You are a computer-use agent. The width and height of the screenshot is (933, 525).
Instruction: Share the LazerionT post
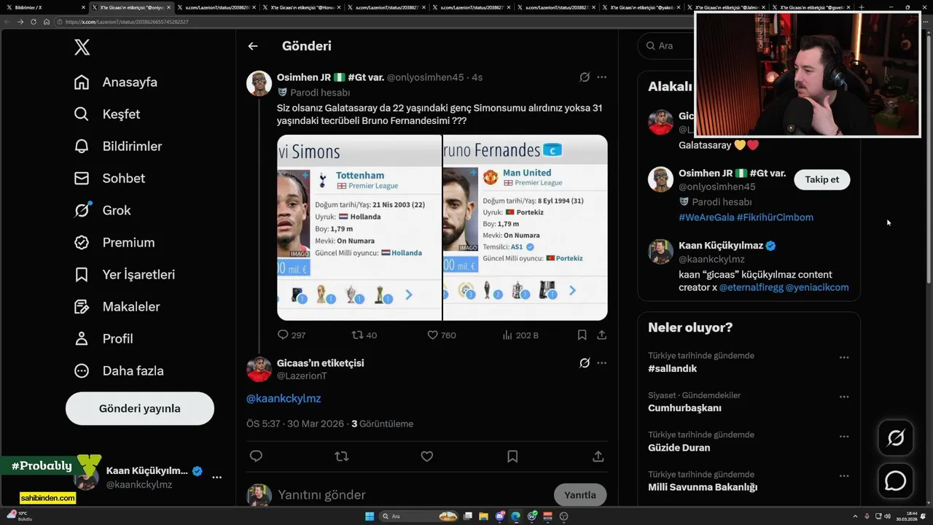(598, 456)
